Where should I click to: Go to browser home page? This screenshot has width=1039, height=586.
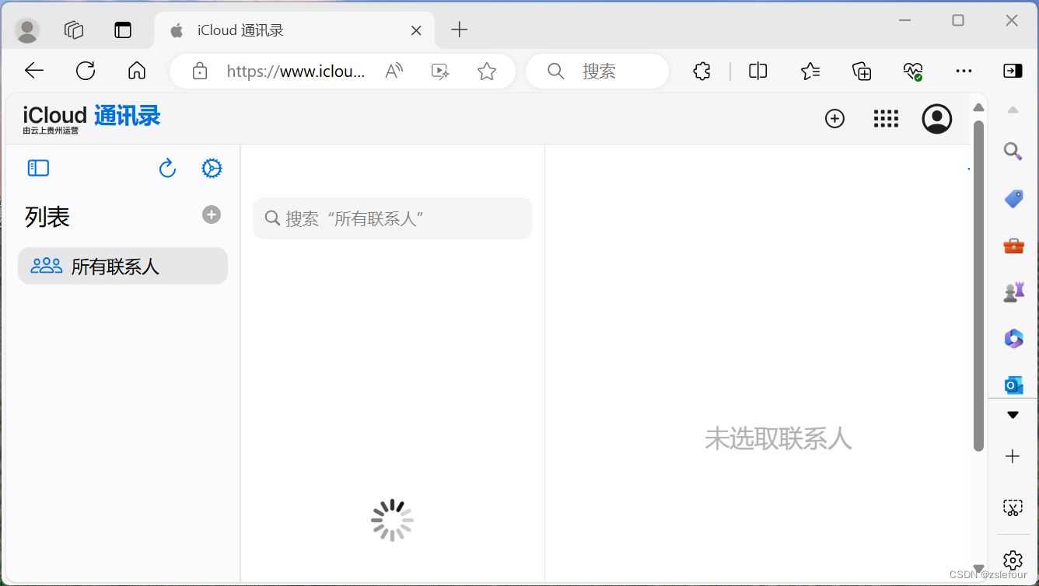click(x=137, y=72)
